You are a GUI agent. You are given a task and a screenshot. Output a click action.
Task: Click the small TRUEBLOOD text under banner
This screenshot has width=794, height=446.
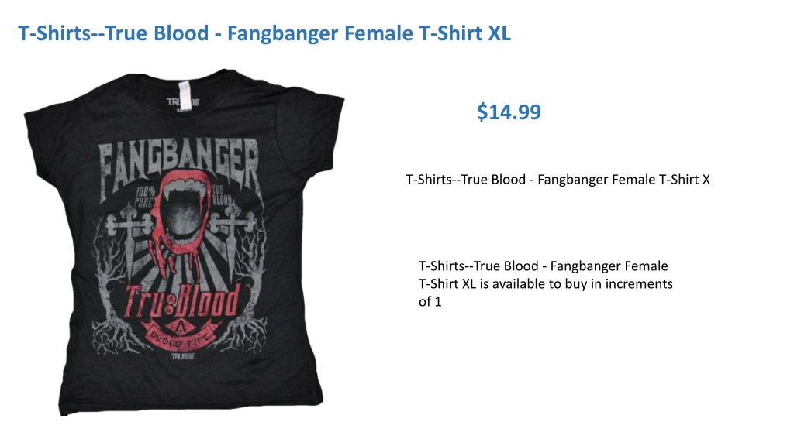(x=183, y=356)
